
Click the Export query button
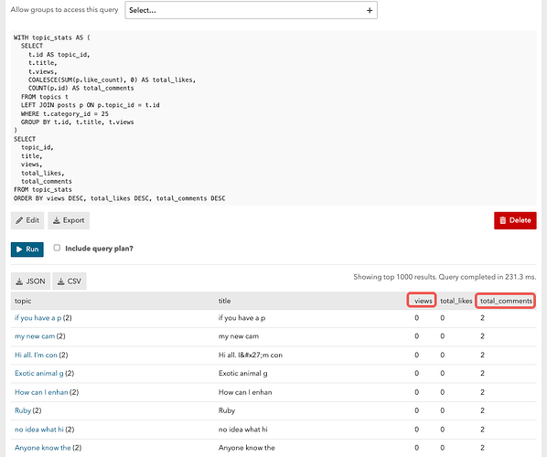click(x=69, y=220)
